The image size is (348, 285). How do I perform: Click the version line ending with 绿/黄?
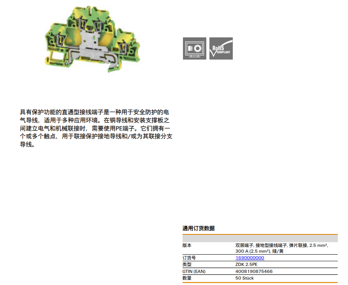tap(259, 251)
